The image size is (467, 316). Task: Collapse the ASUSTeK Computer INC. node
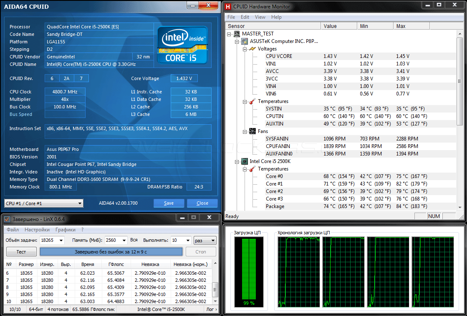click(x=237, y=41)
